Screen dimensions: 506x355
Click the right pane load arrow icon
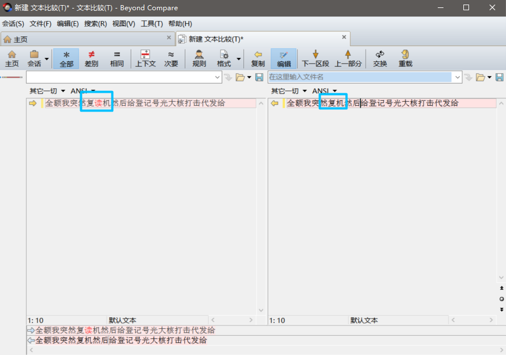(468, 77)
